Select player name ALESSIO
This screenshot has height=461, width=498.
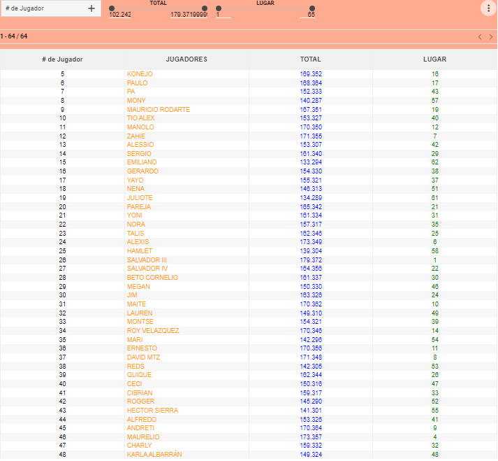(x=140, y=145)
